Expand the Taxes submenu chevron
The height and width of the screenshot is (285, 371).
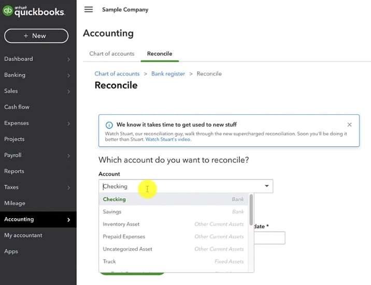68,188
